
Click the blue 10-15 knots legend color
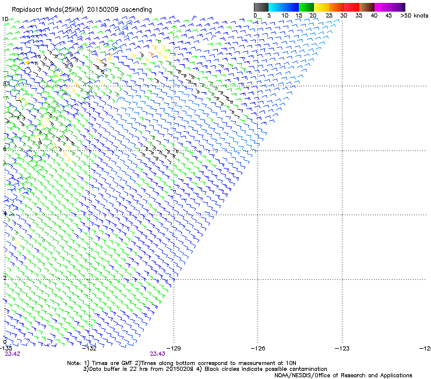point(291,7)
